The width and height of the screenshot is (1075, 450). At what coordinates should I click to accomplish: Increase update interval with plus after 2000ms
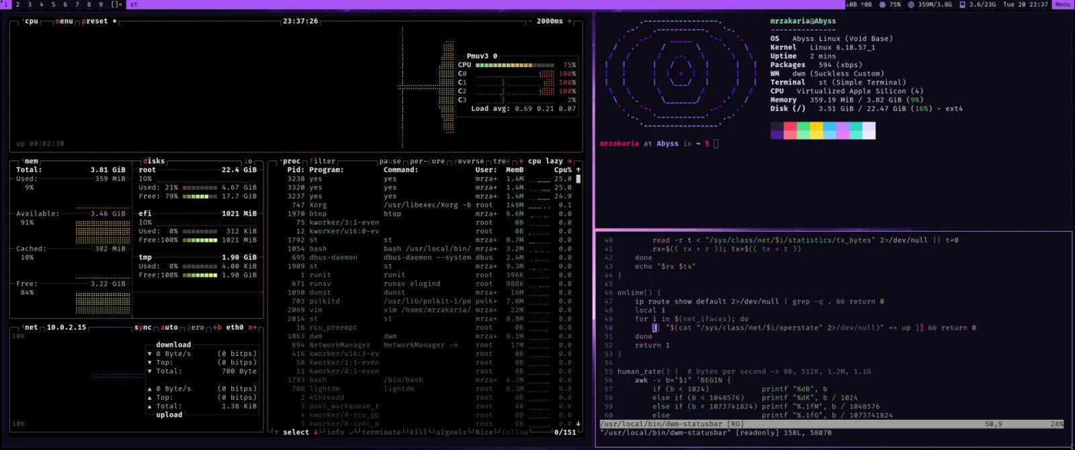click(x=570, y=21)
